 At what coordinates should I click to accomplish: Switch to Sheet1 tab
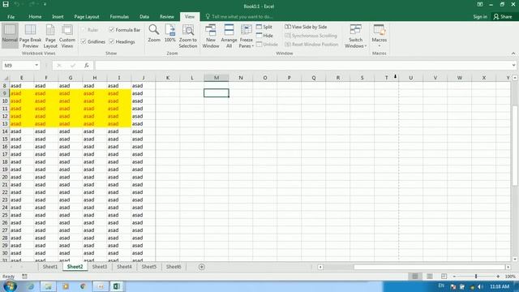point(50,267)
